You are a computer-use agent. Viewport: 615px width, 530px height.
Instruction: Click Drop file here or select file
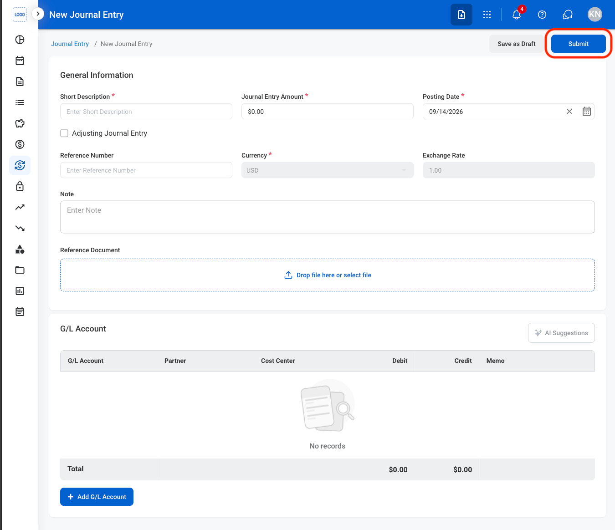coord(328,275)
